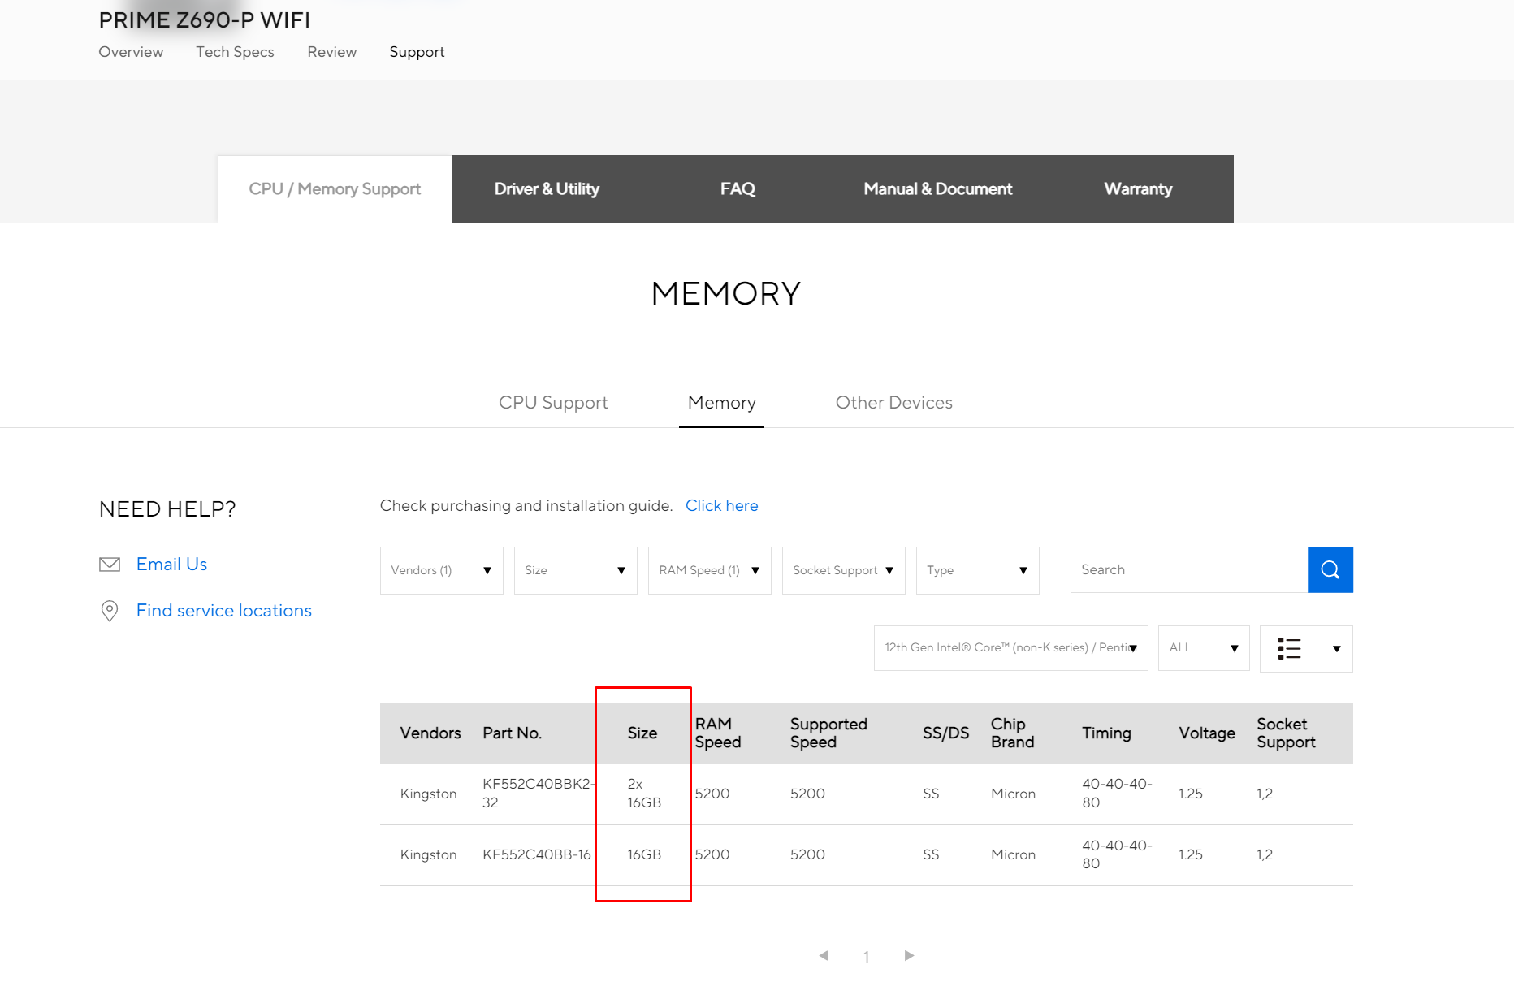Click the SS/DS column header
The height and width of the screenshot is (982, 1514).
point(946,733)
